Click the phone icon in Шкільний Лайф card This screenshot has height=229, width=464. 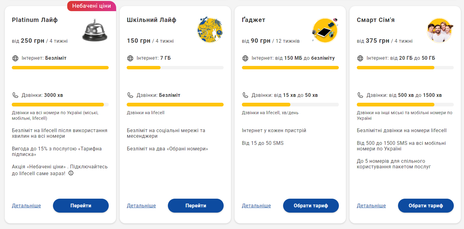[130, 95]
